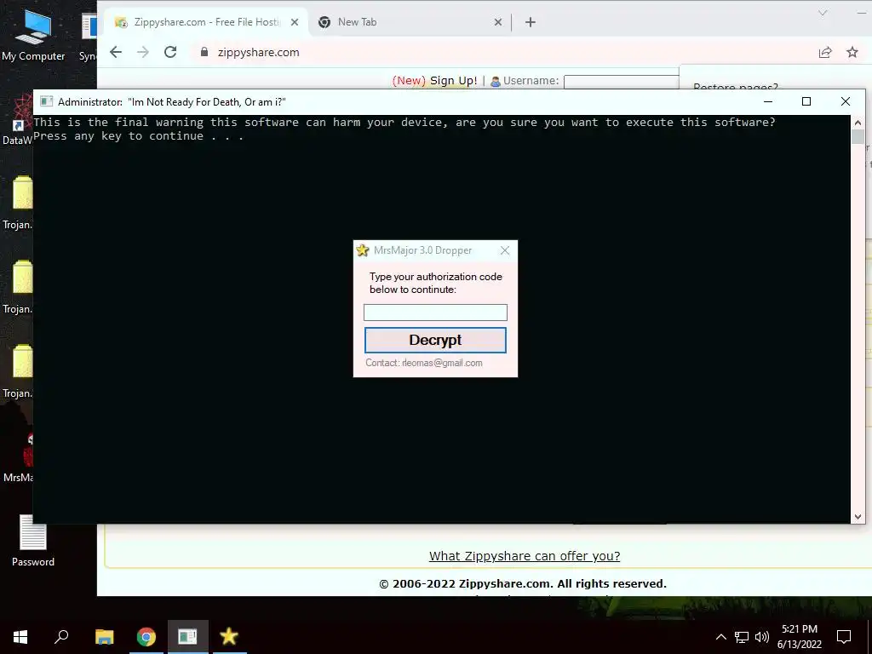The width and height of the screenshot is (872, 654).
Task: Click the MrsMajor Dropper star icon in title bar
Action: [363, 250]
